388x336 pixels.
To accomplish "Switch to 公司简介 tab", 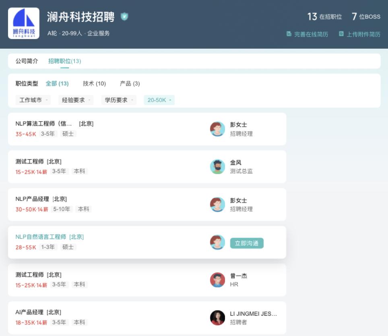I will [27, 61].
